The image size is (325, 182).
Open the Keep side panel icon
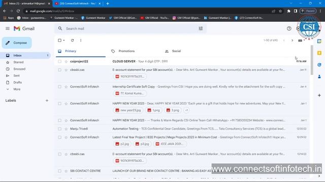point(319,53)
